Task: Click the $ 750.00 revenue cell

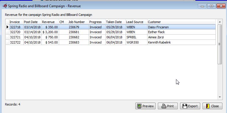Action: pos(50,37)
